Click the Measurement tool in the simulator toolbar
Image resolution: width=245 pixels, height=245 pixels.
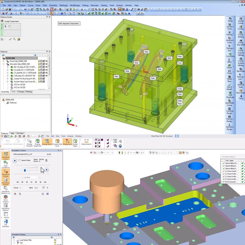coord(86,142)
